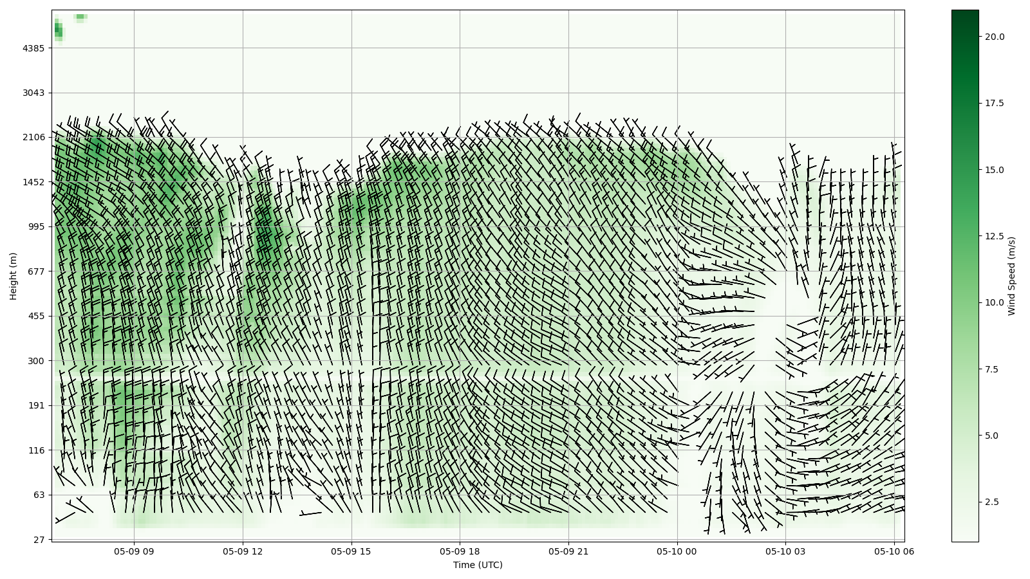
Task: Click the 5.0 colorbar tick label
Action: pyautogui.click(x=992, y=436)
